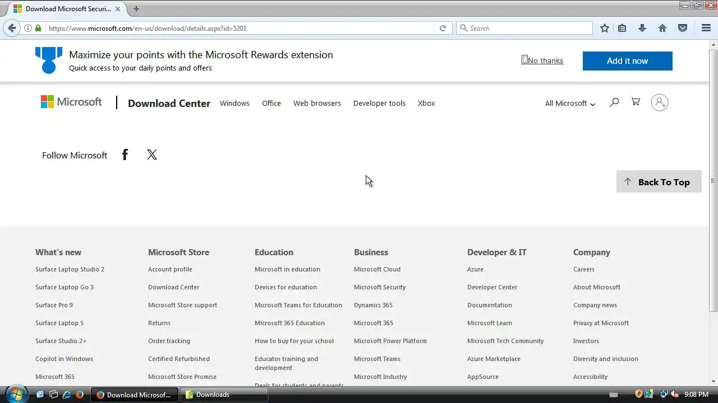
Task: Open Privacy at Microsoft link
Action: click(601, 323)
